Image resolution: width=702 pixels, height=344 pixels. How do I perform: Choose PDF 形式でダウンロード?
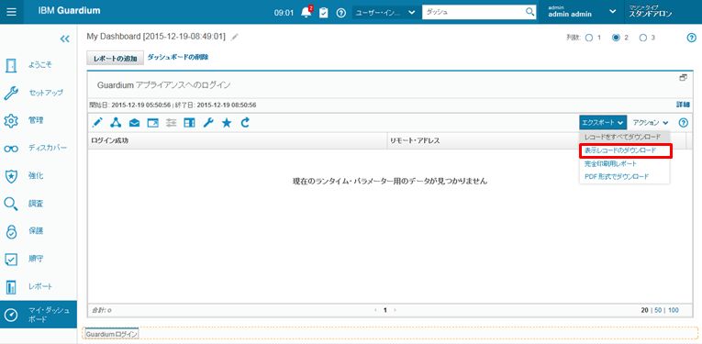pyautogui.click(x=625, y=177)
